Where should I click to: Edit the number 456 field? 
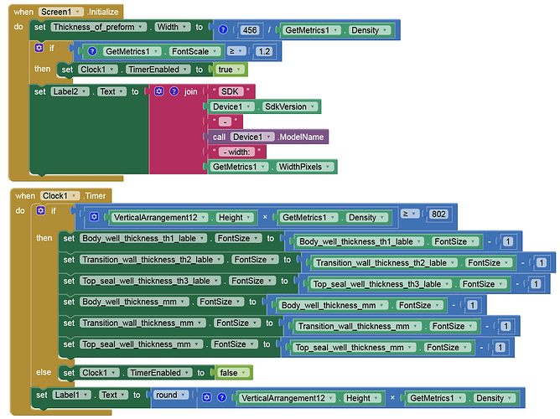[x=250, y=30]
